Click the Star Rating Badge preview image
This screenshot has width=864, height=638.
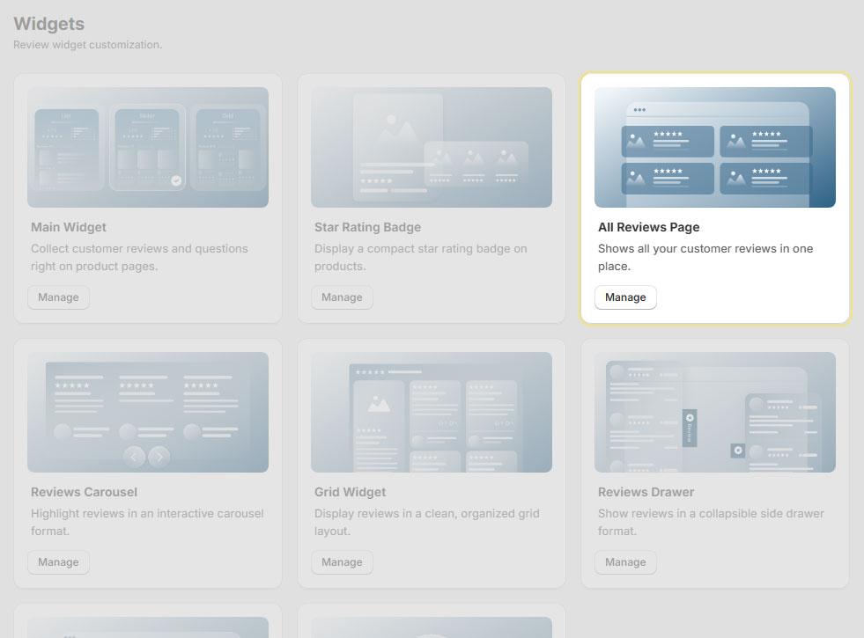pos(431,146)
